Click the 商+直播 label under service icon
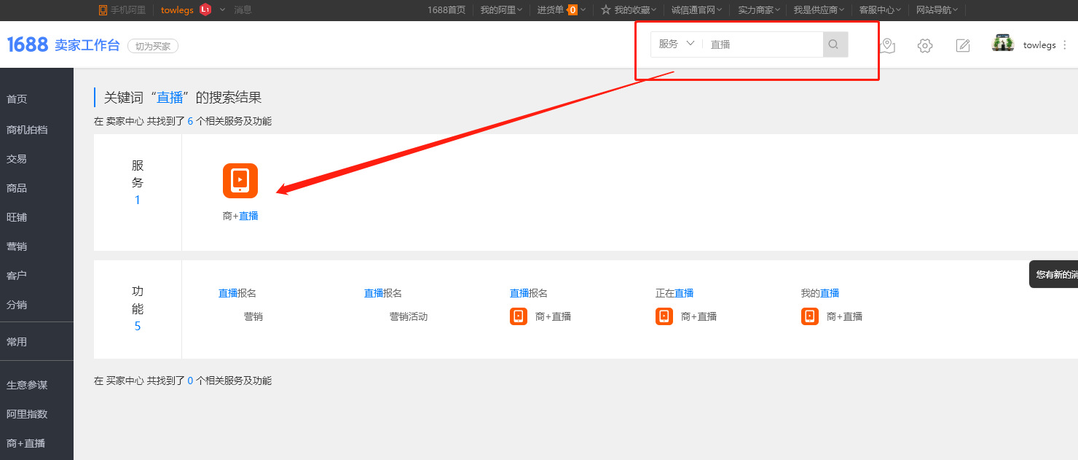 [x=240, y=216]
